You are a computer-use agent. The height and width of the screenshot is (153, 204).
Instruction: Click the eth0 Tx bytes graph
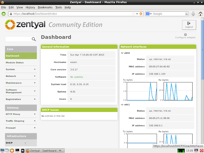click(x=142, y=91)
